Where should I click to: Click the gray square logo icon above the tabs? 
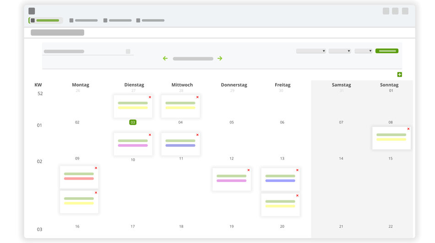click(x=32, y=11)
